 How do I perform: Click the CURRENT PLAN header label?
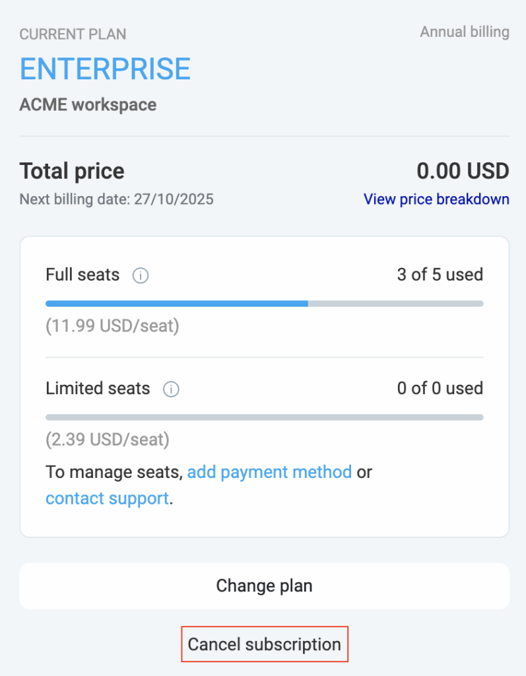(x=73, y=34)
